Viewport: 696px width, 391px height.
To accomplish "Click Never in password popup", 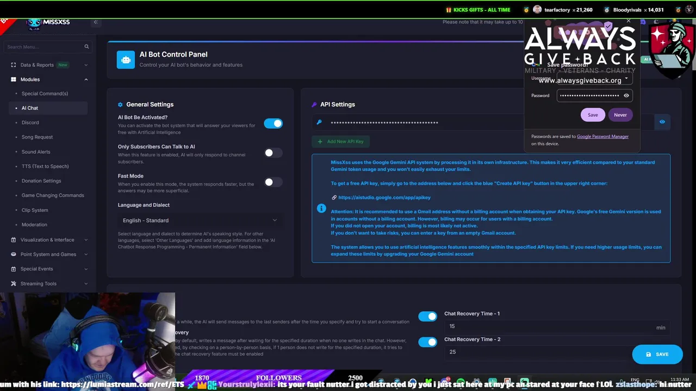I will [620, 115].
